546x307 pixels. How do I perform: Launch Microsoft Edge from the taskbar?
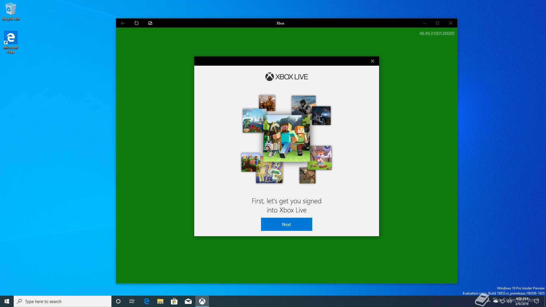pyautogui.click(x=146, y=301)
